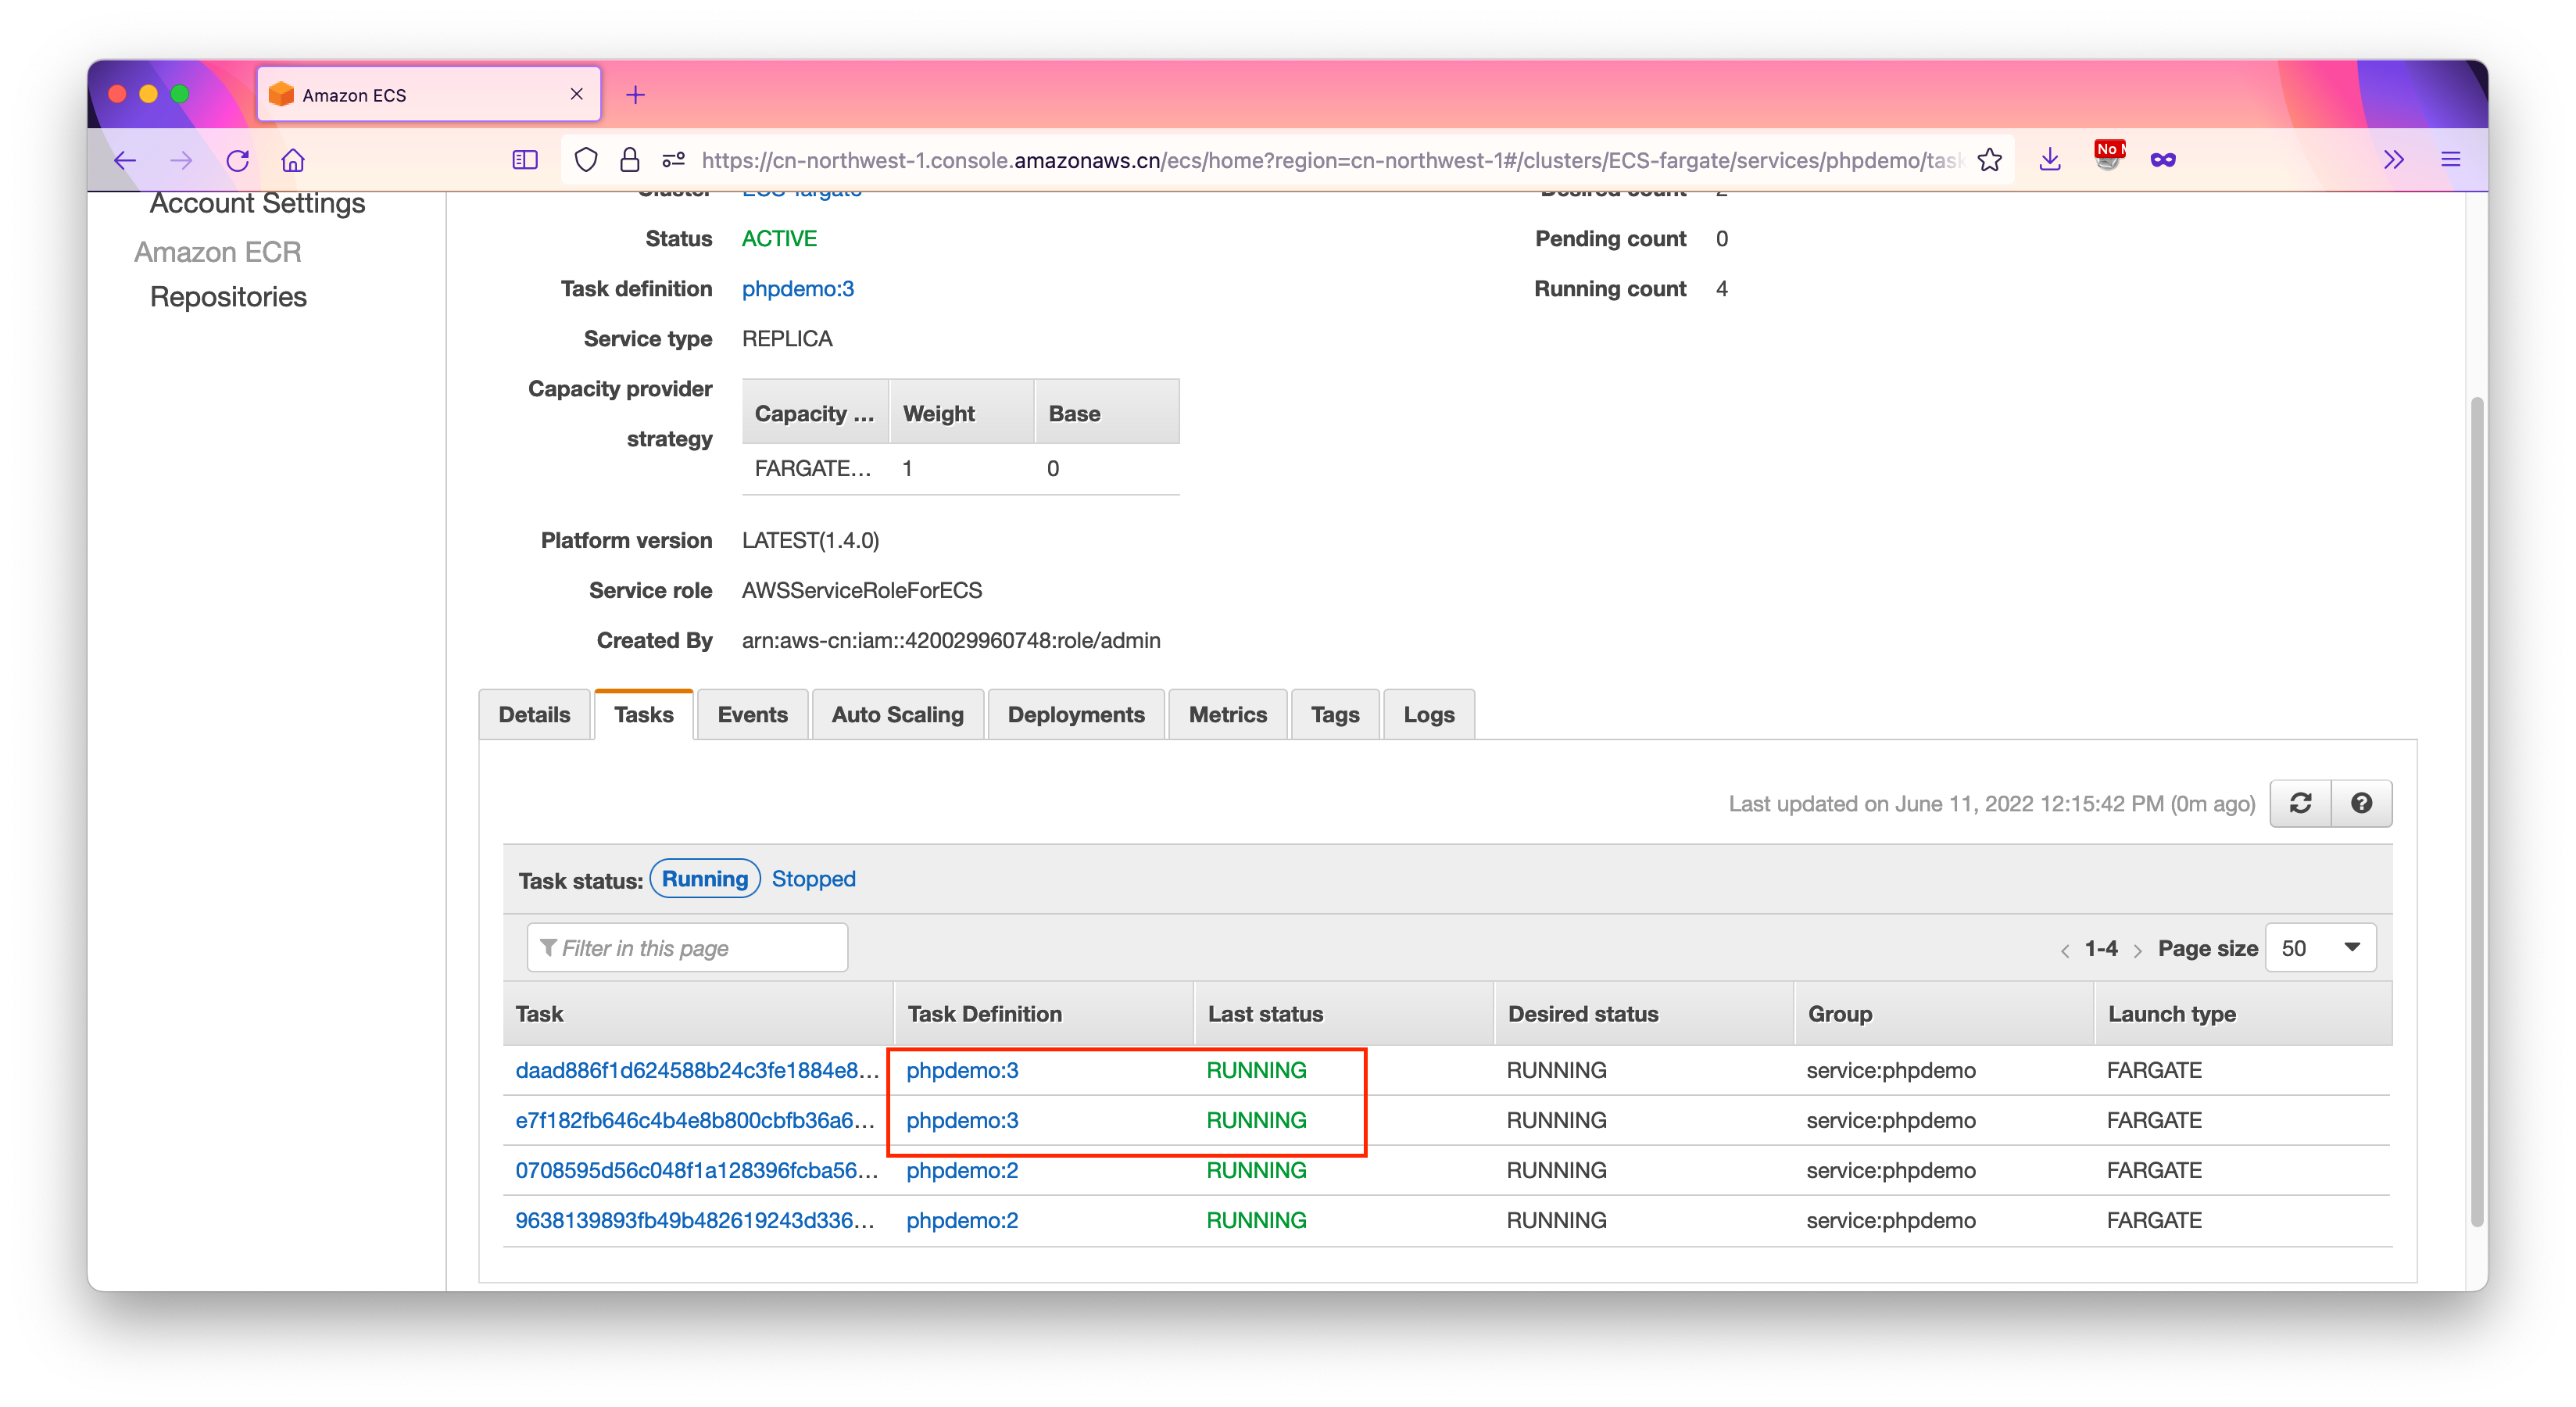
Task: Go back with the browser back arrow
Action: point(125,160)
